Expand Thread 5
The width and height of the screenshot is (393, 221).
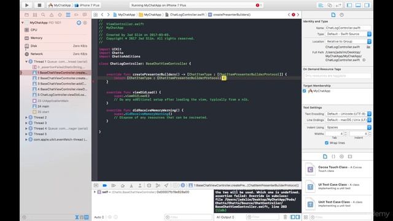[26, 134]
